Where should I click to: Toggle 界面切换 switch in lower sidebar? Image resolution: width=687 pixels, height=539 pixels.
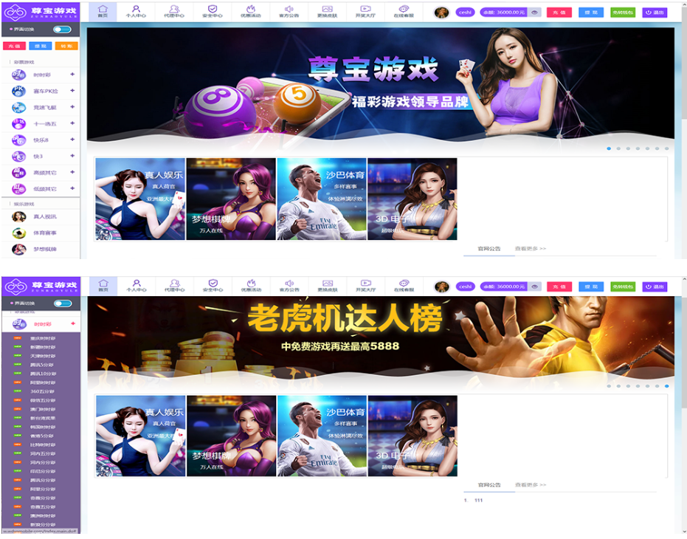coord(62,303)
